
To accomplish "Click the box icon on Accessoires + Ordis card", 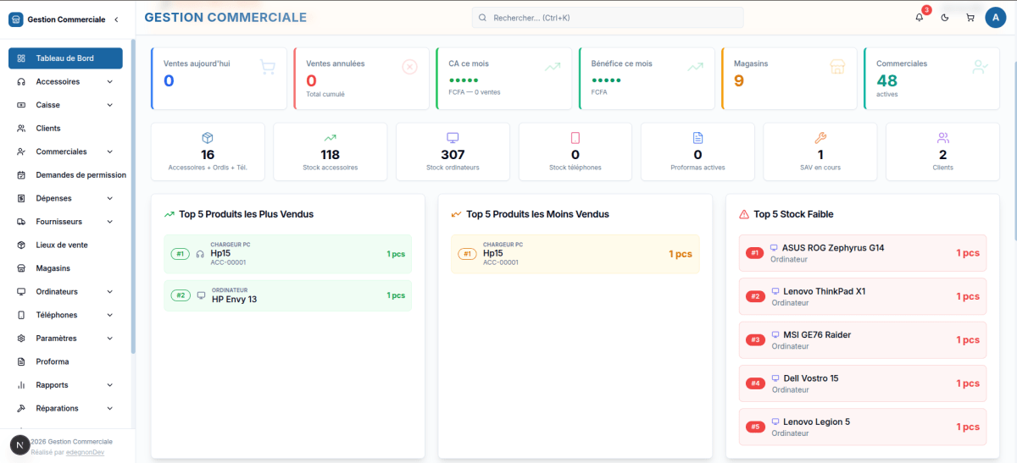I will [x=208, y=138].
